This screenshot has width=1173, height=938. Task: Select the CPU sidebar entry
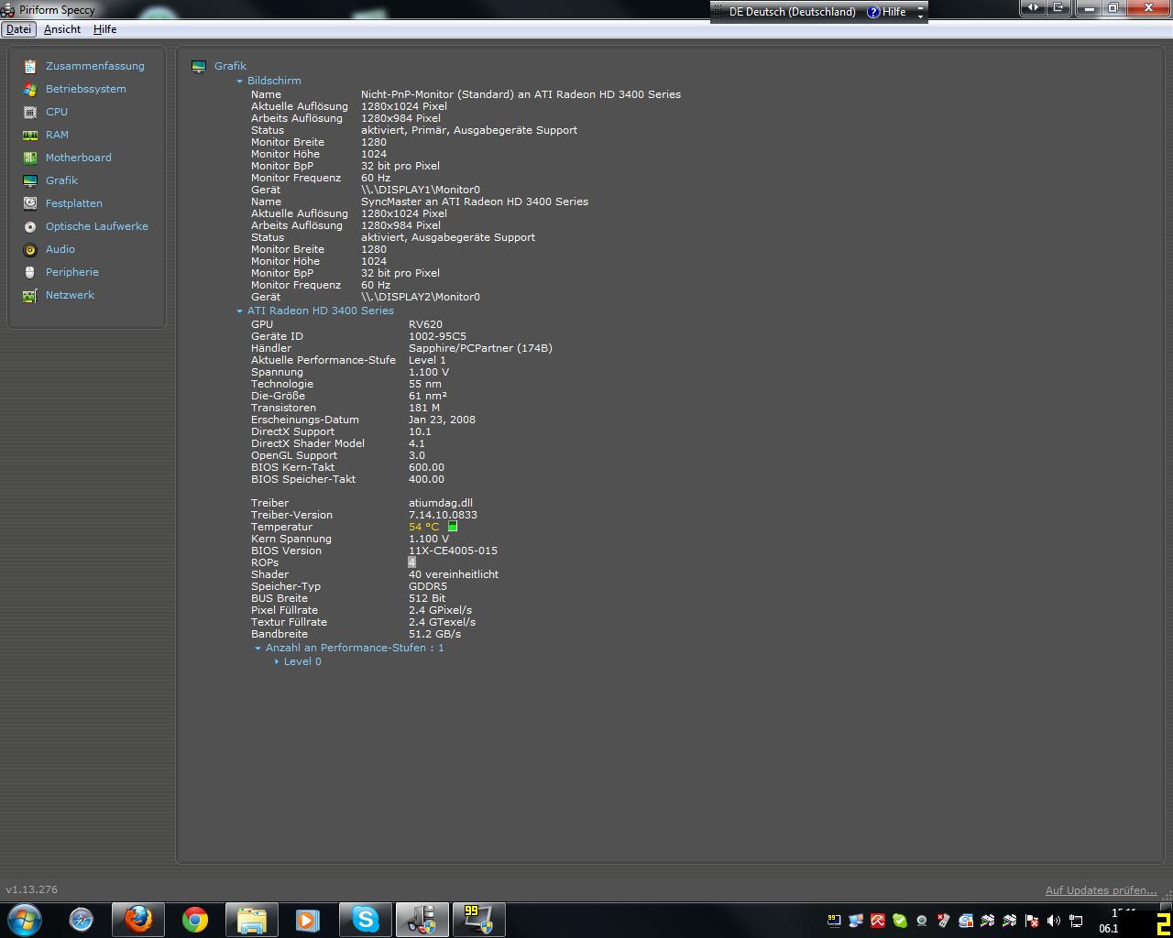[57, 112]
